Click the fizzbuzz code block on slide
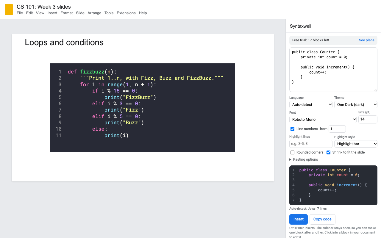Image resolution: width=381 pixels, height=238 pixels. click(x=143, y=108)
